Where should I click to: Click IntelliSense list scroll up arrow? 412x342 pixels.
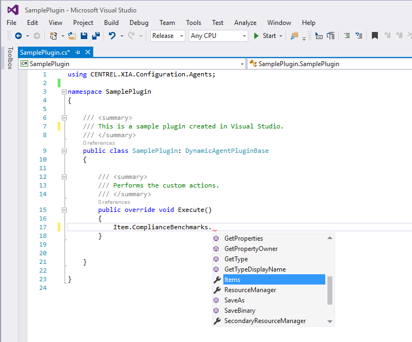click(330, 238)
